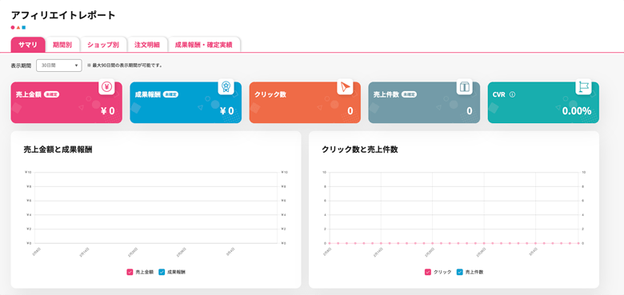The height and width of the screenshot is (295, 624).
Task: Select the サマリ tab
Action: 28,45
